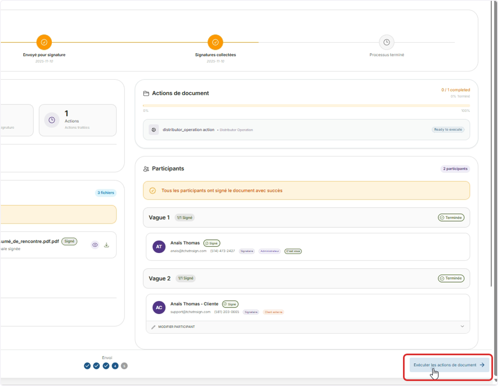The width and height of the screenshot is (498, 386).
Task: Click the folder icon beside Actions de document
Action: click(146, 93)
